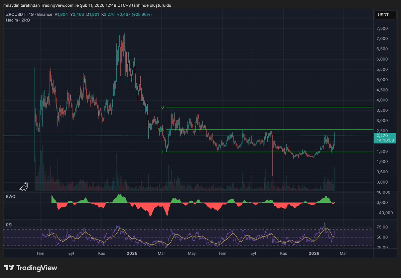Image resolution: width=401 pixels, height=278 pixels.
Task: Click the 1,000 price axis label
Action: [382, 162]
